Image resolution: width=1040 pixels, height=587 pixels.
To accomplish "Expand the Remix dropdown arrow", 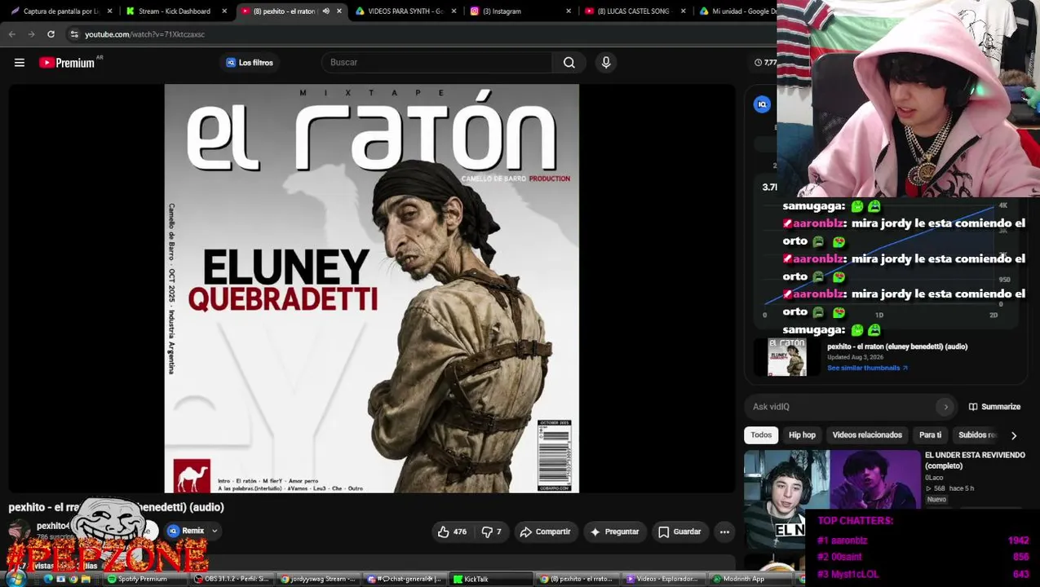I will click(x=215, y=531).
